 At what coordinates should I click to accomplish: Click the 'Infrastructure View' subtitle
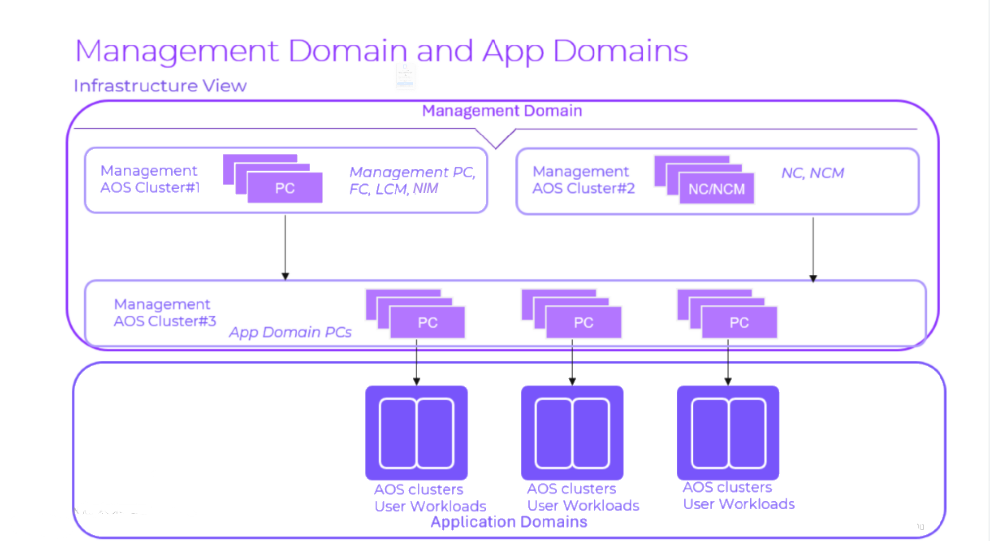(160, 86)
